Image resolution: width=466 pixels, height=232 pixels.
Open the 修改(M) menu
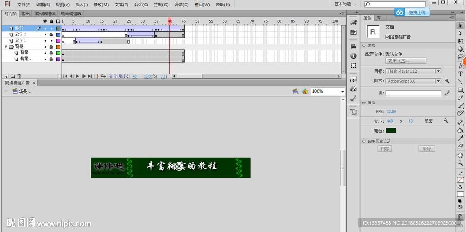(x=101, y=5)
